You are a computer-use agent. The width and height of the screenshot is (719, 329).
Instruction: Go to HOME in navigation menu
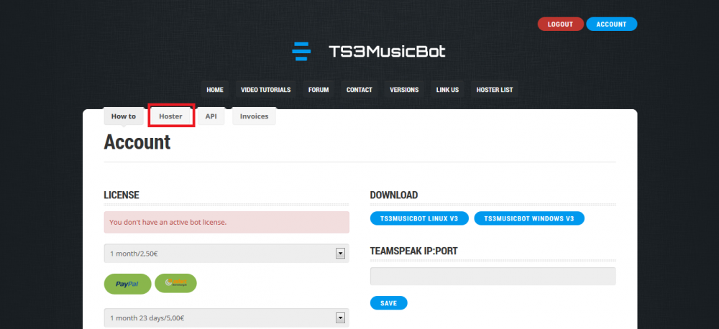click(214, 90)
